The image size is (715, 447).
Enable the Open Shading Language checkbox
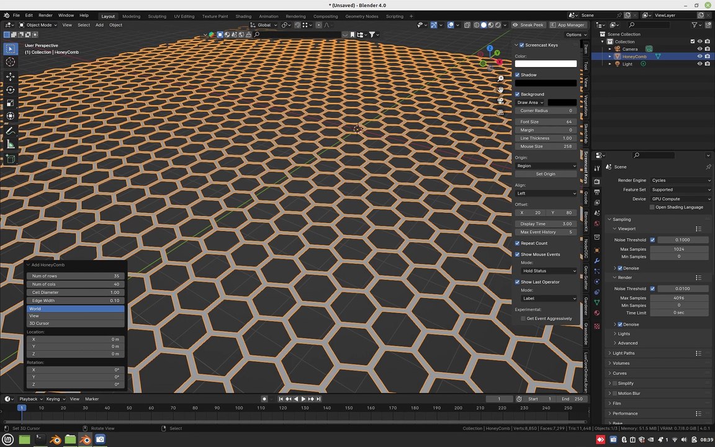(x=652, y=207)
